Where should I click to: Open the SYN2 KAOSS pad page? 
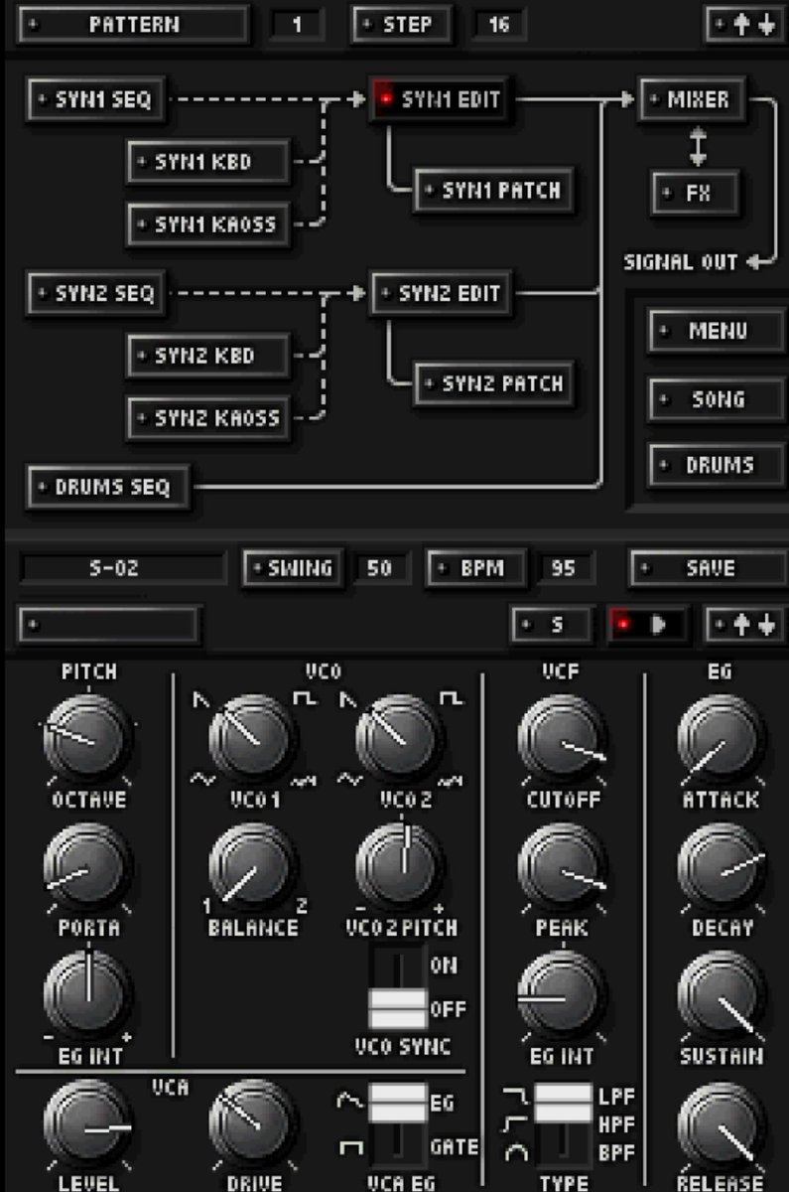coord(207,418)
